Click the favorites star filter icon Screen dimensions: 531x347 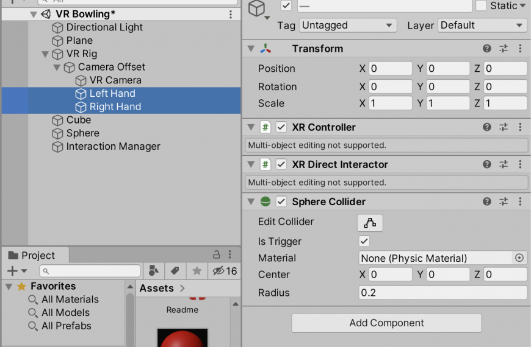(197, 271)
